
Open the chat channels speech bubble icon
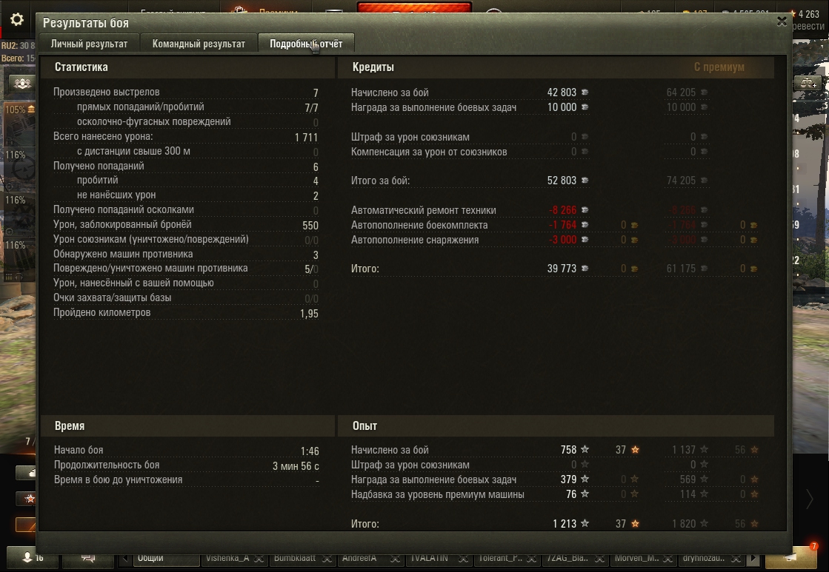click(x=87, y=558)
